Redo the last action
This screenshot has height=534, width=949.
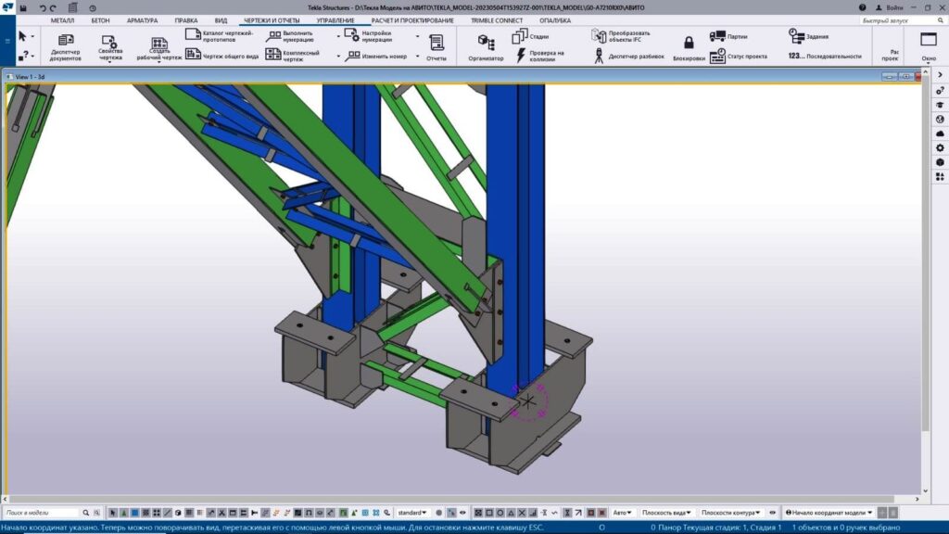[53, 7]
